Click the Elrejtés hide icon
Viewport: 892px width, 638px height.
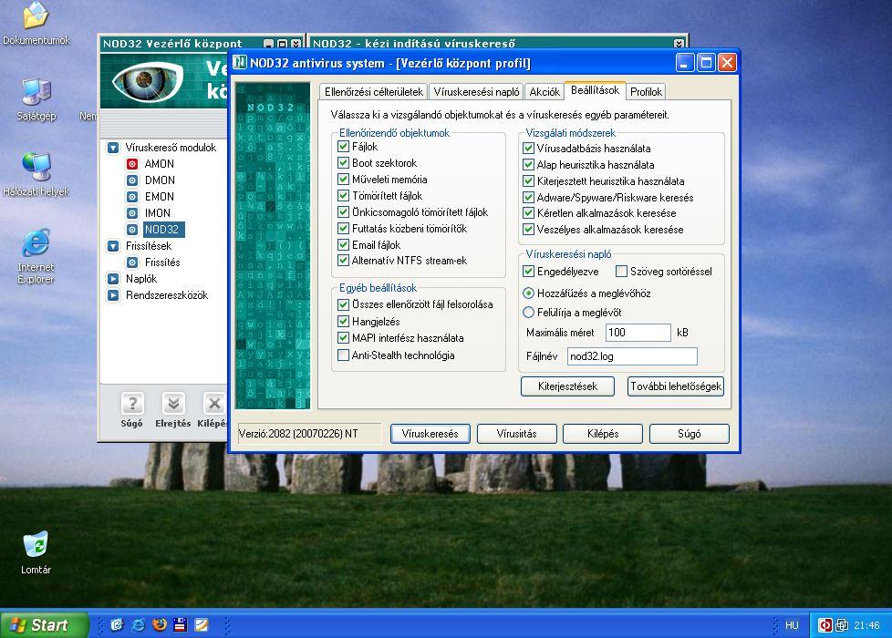(173, 404)
